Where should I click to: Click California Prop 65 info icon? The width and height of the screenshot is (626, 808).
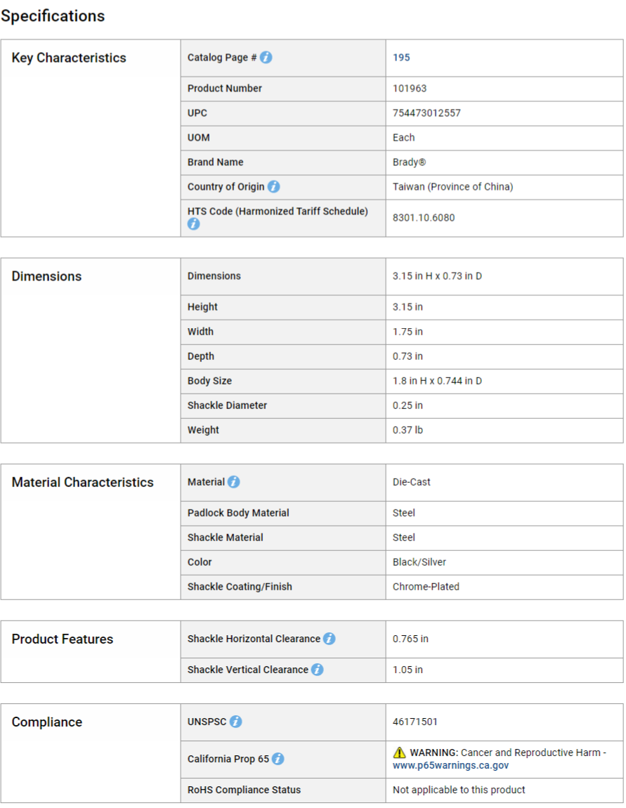point(278,759)
